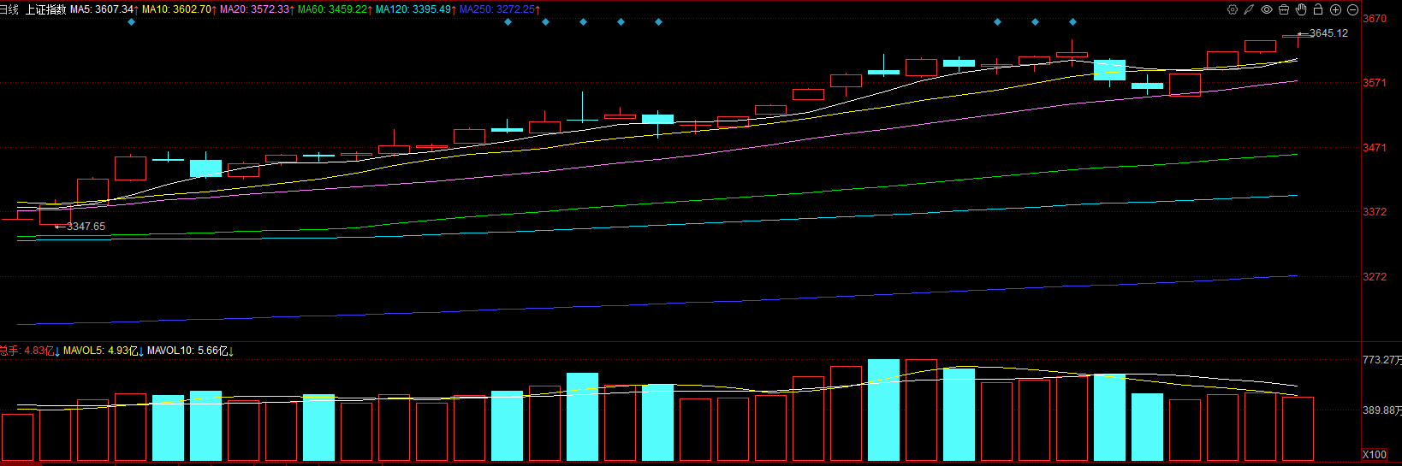Screen dimensions: 1402x466
Task: Click the rightmost blue diamond event marker
Action: click(x=1072, y=21)
